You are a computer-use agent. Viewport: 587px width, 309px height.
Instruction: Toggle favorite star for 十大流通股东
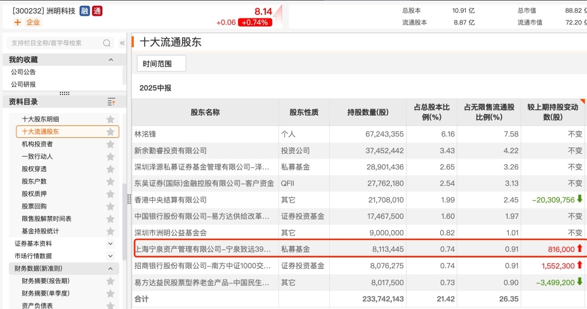pyautogui.click(x=110, y=131)
